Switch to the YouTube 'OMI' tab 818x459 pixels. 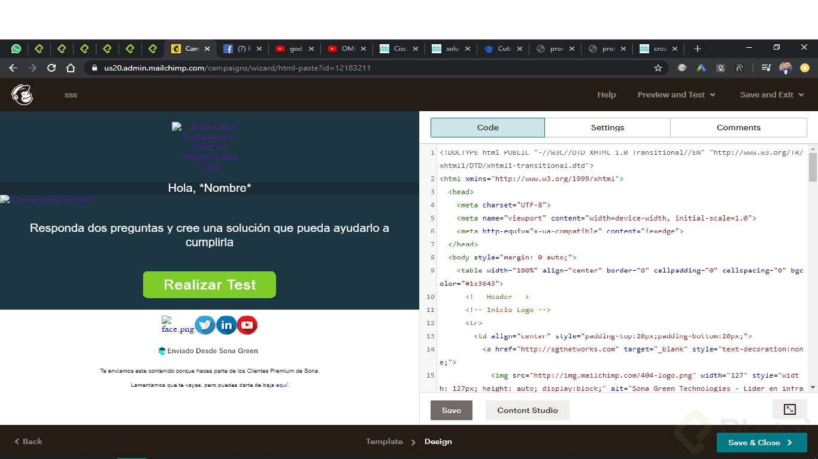pyautogui.click(x=346, y=49)
